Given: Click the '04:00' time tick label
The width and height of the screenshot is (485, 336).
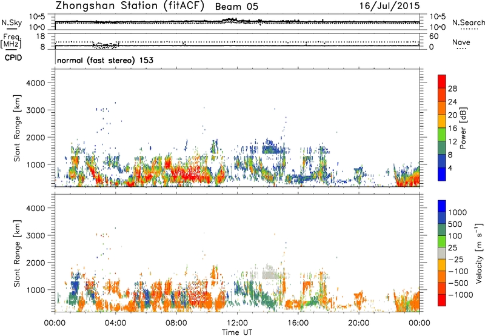Looking at the screenshot, I should (115, 323).
